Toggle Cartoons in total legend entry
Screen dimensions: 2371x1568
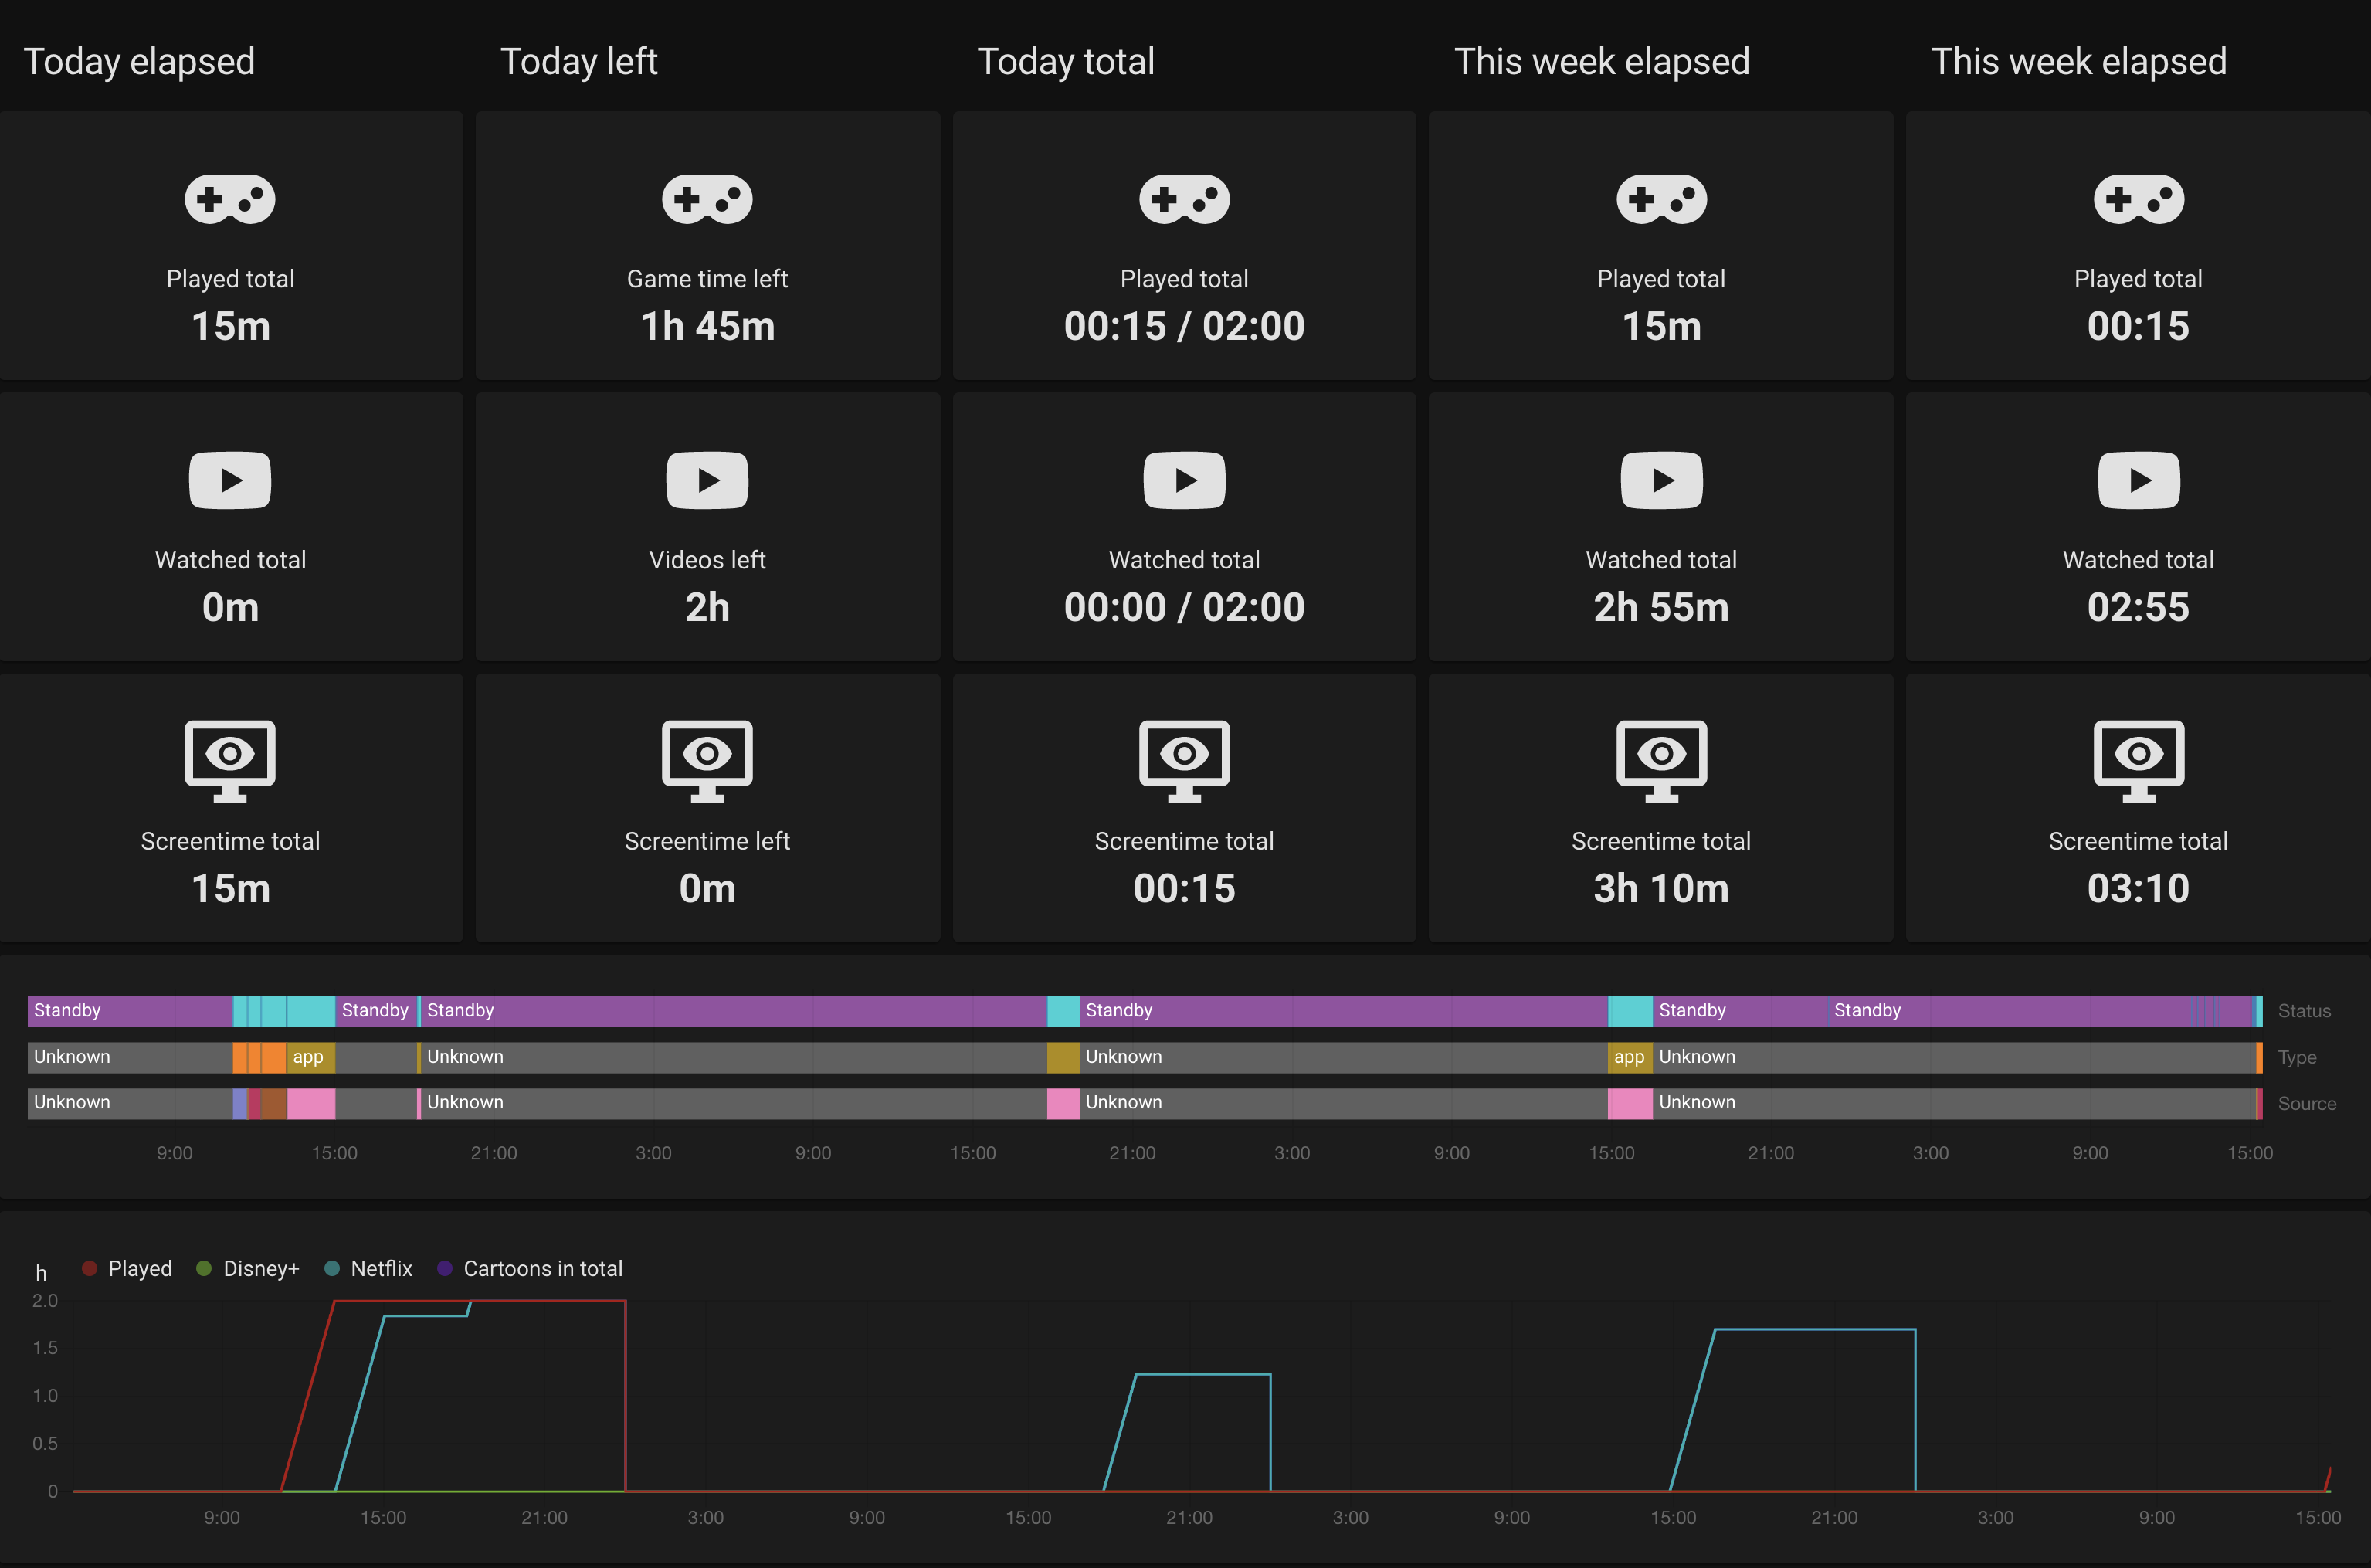530,1268
